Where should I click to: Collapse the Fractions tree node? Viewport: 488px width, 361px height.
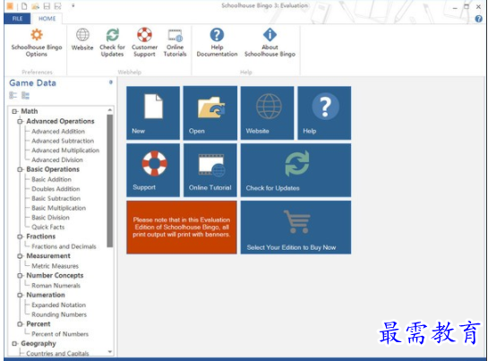click(x=20, y=236)
